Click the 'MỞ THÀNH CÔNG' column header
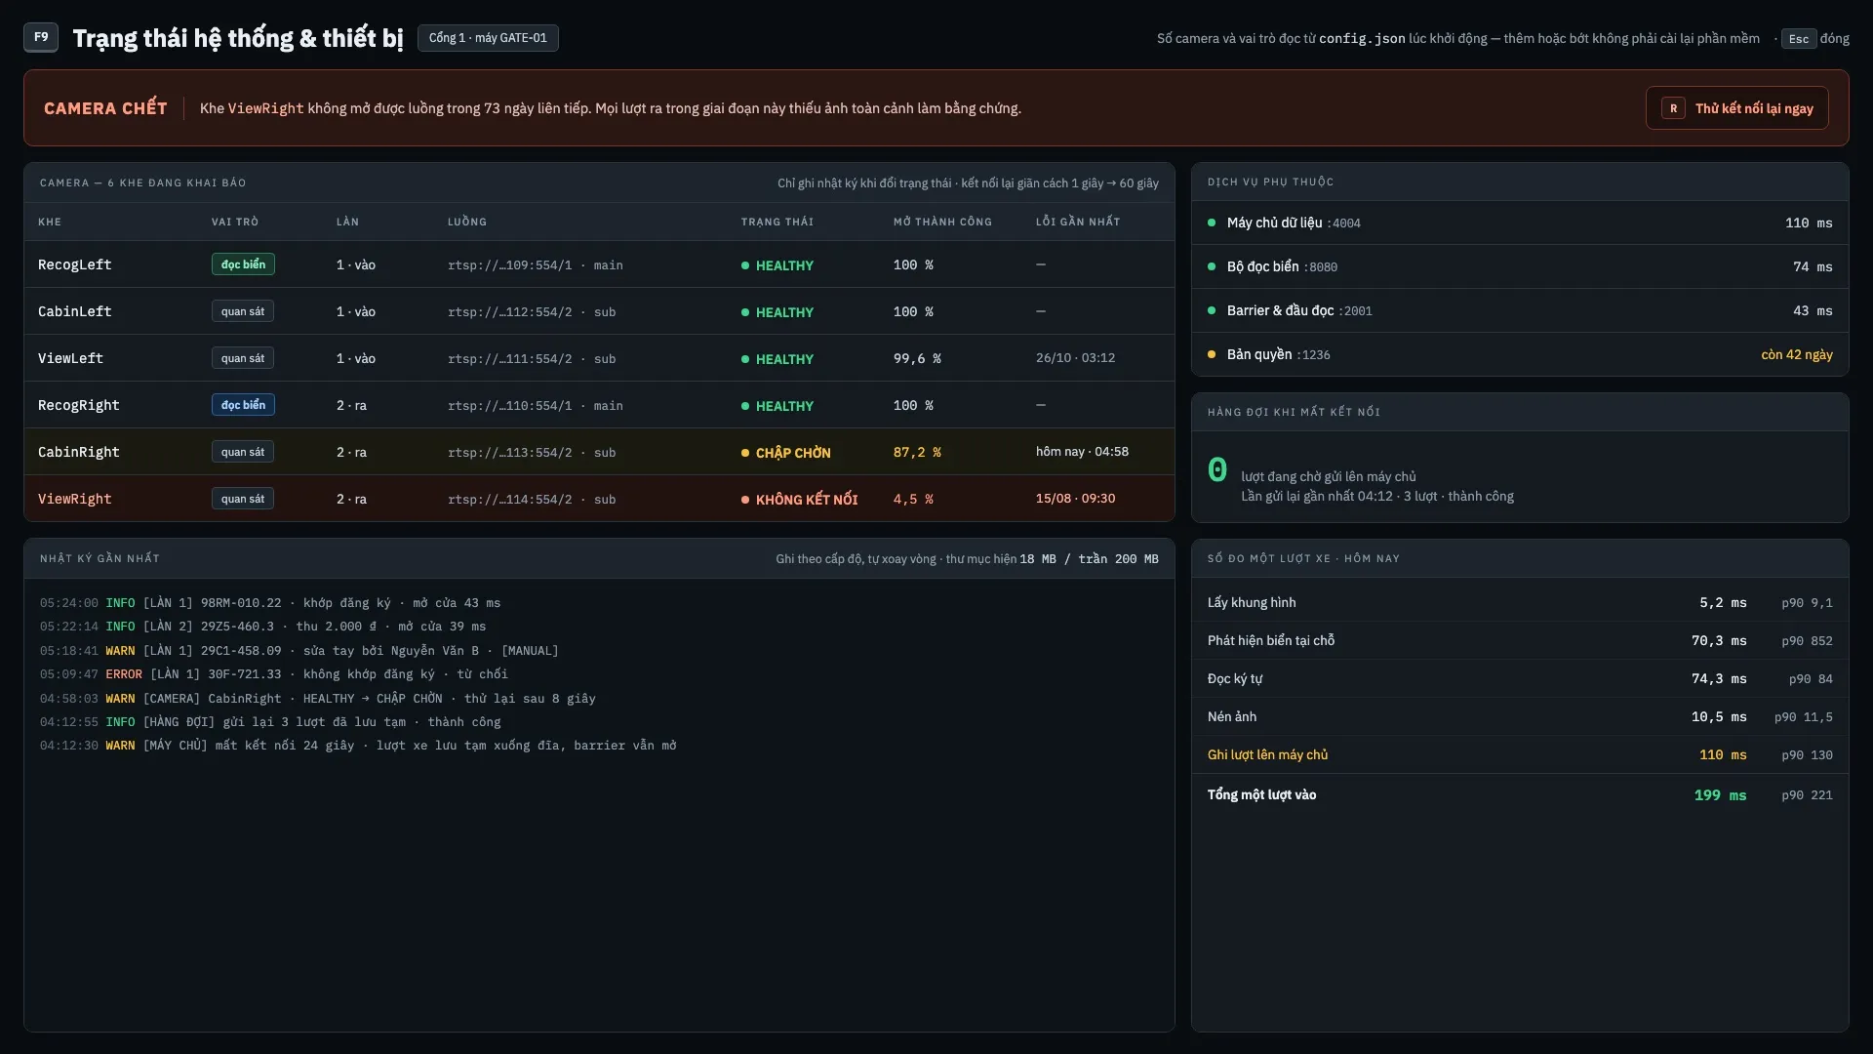The width and height of the screenshot is (1873, 1054). [942, 222]
